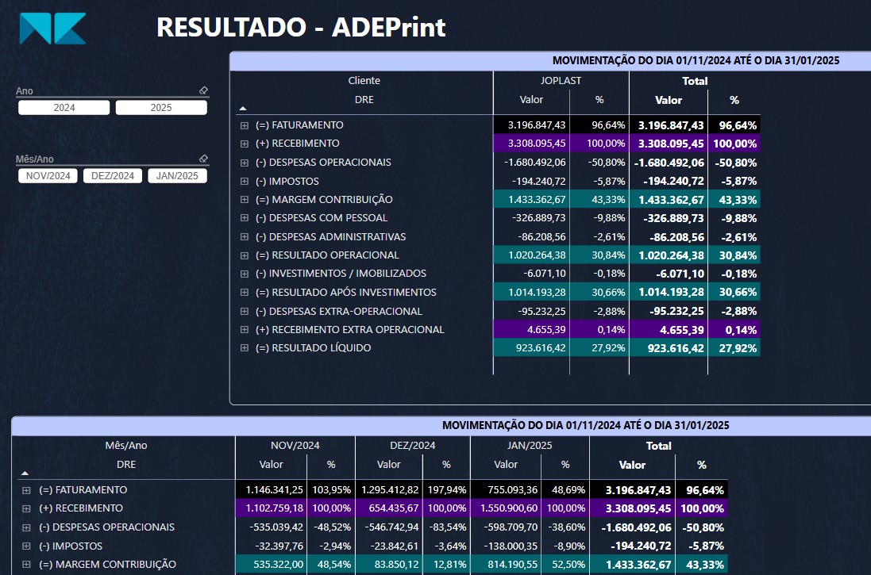This screenshot has height=575, width=871.
Task: Filter by NOV/2024 month button
Action: pyautogui.click(x=48, y=176)
